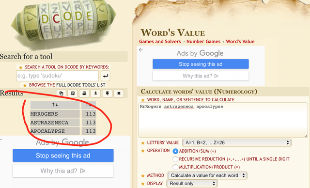Open Letters' Value dropdown A=1, B=2
Image resolution: width=310 pixels, height=188 pixels.
pyautogui.click(x=237, y=142)
